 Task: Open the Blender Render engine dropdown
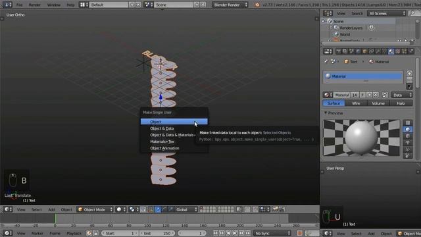[230, 5]
